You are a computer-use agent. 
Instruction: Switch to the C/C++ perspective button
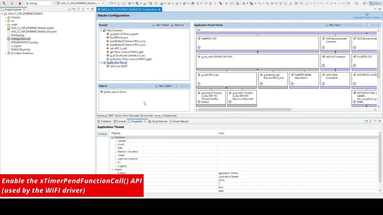(x=375, y=4)
